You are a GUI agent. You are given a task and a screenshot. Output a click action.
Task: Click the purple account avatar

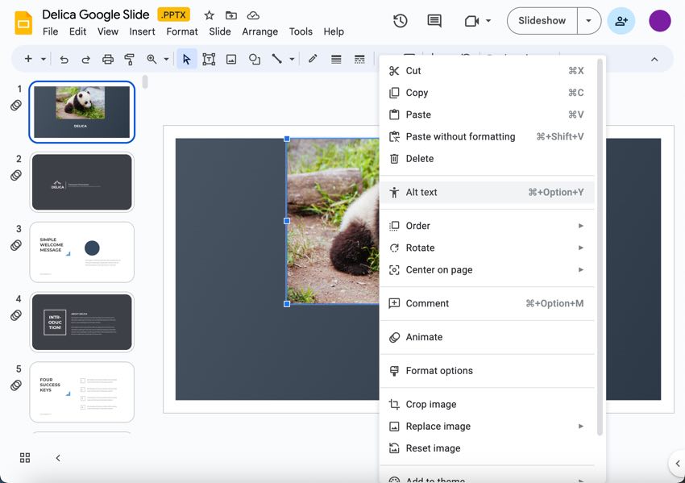coord(660,20)
